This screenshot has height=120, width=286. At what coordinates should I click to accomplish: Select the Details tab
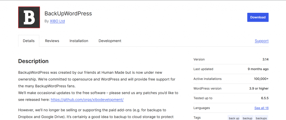pos(29,41)
